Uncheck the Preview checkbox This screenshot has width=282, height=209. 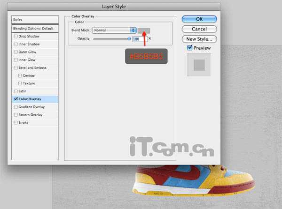tap(190, 48)
